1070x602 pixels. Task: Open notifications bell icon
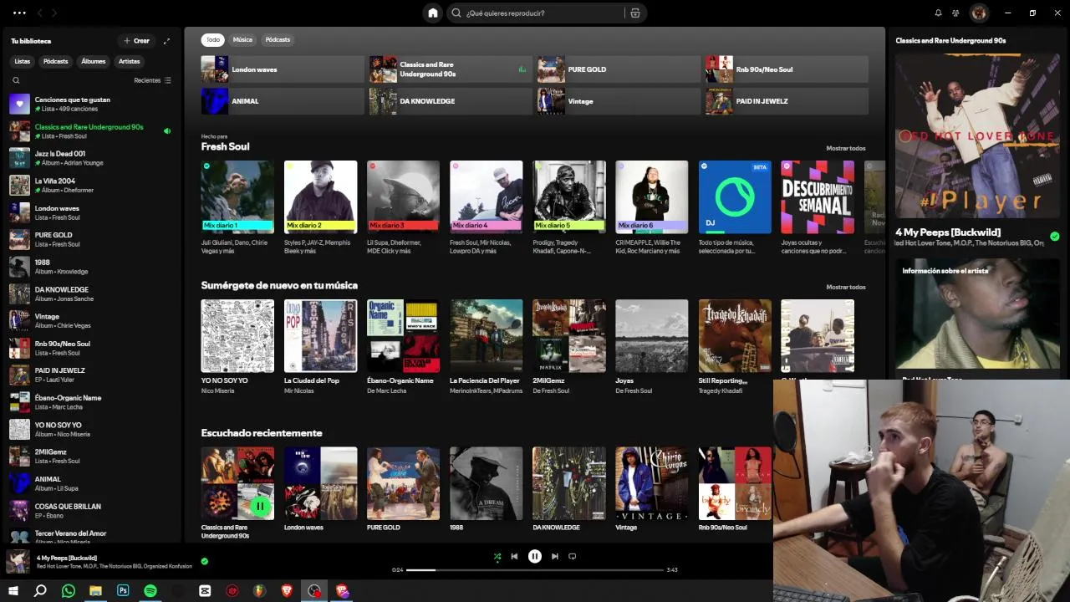(x=938, y=13)
